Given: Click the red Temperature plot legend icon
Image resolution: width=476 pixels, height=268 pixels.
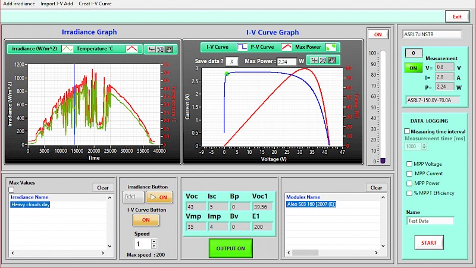Looking at the screenshot, I should pos(131,49).
